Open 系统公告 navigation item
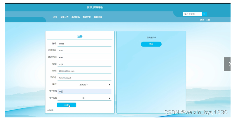 [x=64, y=17]
